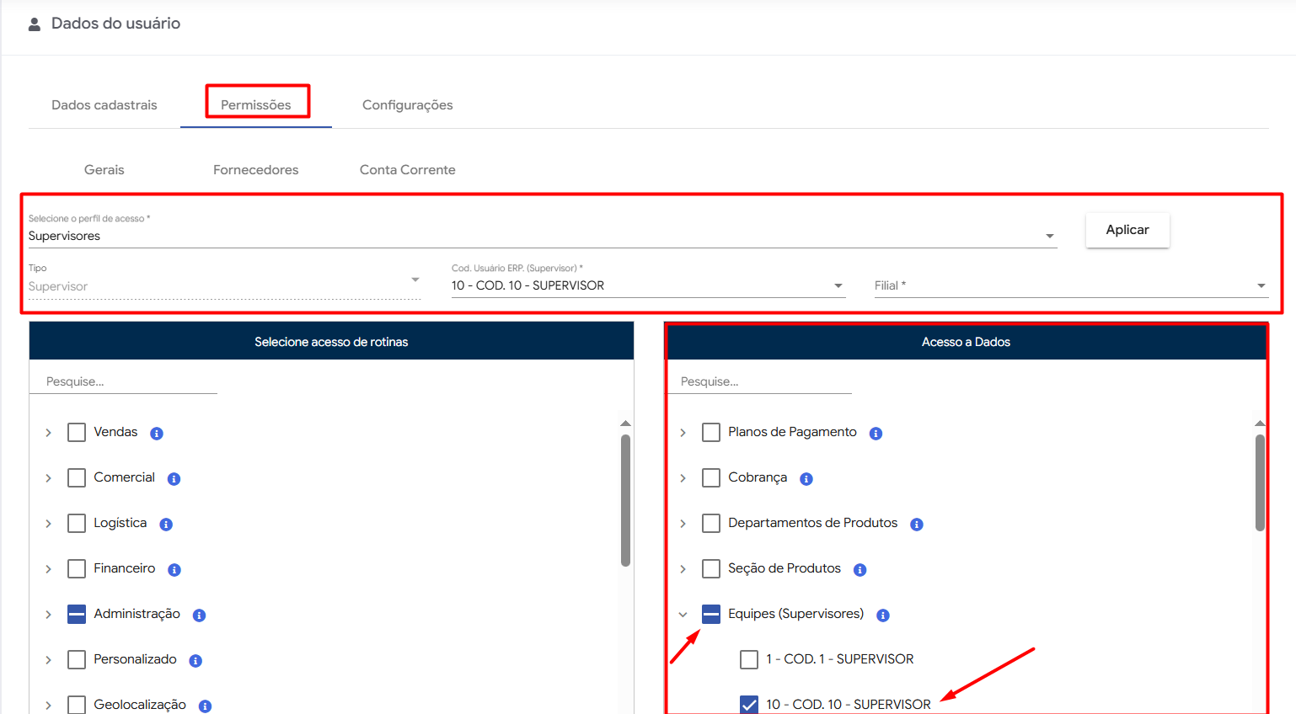Check the Financeiro checkbox
1296x714 pixels.
point(77,569)
